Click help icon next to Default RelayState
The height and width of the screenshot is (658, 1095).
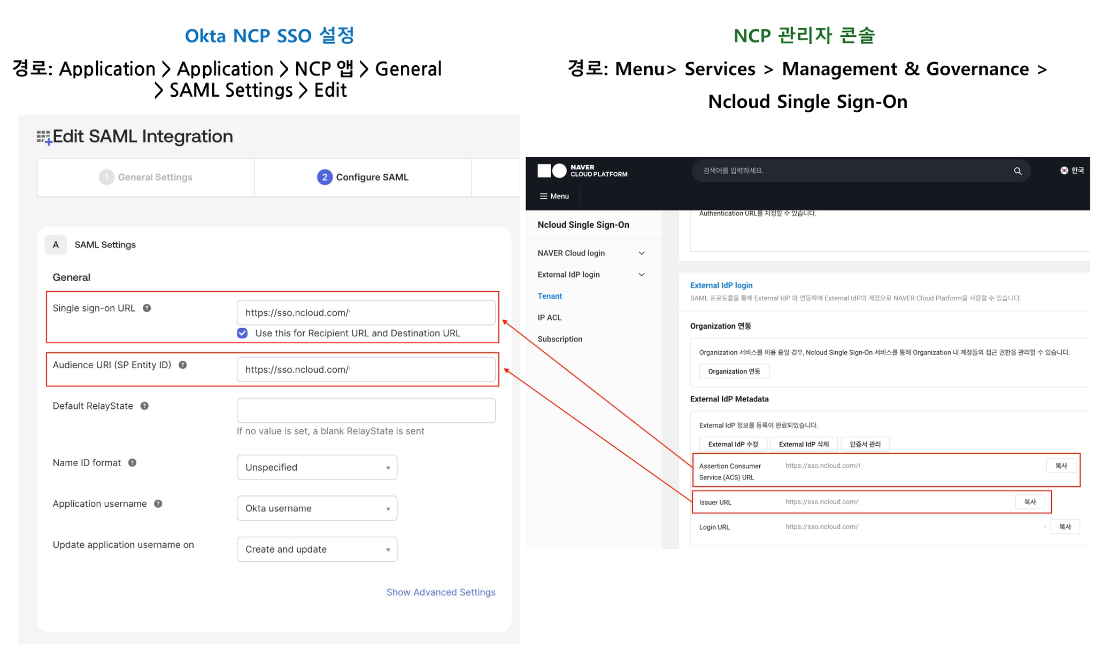click(144, 406)
